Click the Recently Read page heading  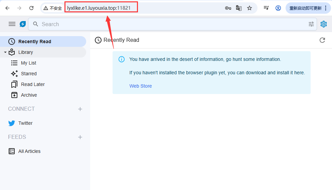(x=121, y=40)
